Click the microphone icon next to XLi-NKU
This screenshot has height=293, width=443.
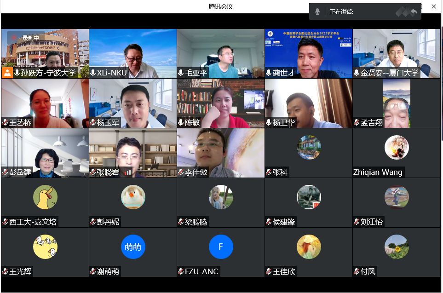pyautogui.click(x=93, y=73)
